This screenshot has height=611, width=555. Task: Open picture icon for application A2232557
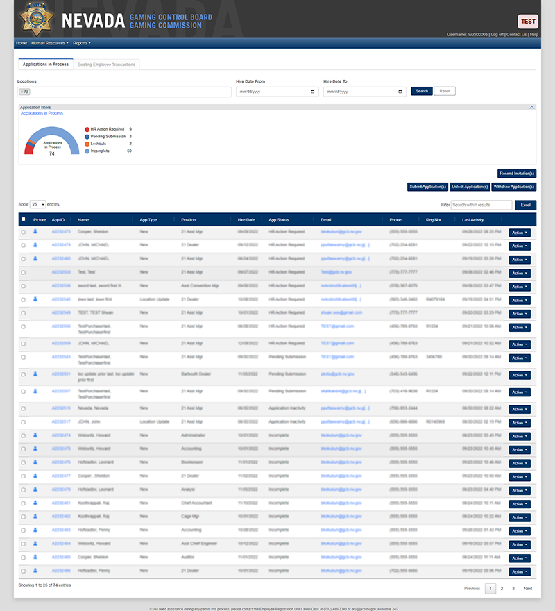35,391
